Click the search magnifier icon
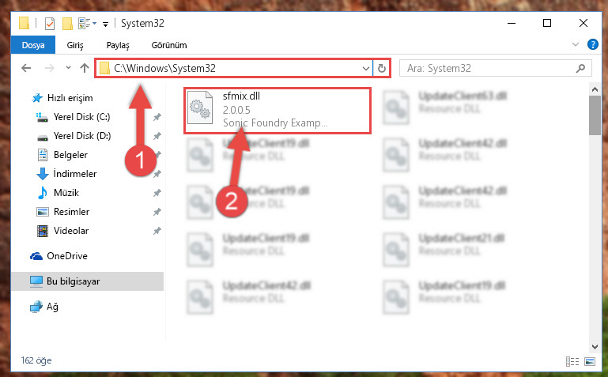This screenshot has width=608, height=377. click(580, 69)
